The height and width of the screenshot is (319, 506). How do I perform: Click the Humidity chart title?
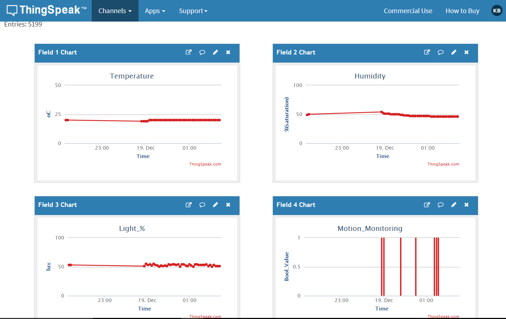(370, 76)
